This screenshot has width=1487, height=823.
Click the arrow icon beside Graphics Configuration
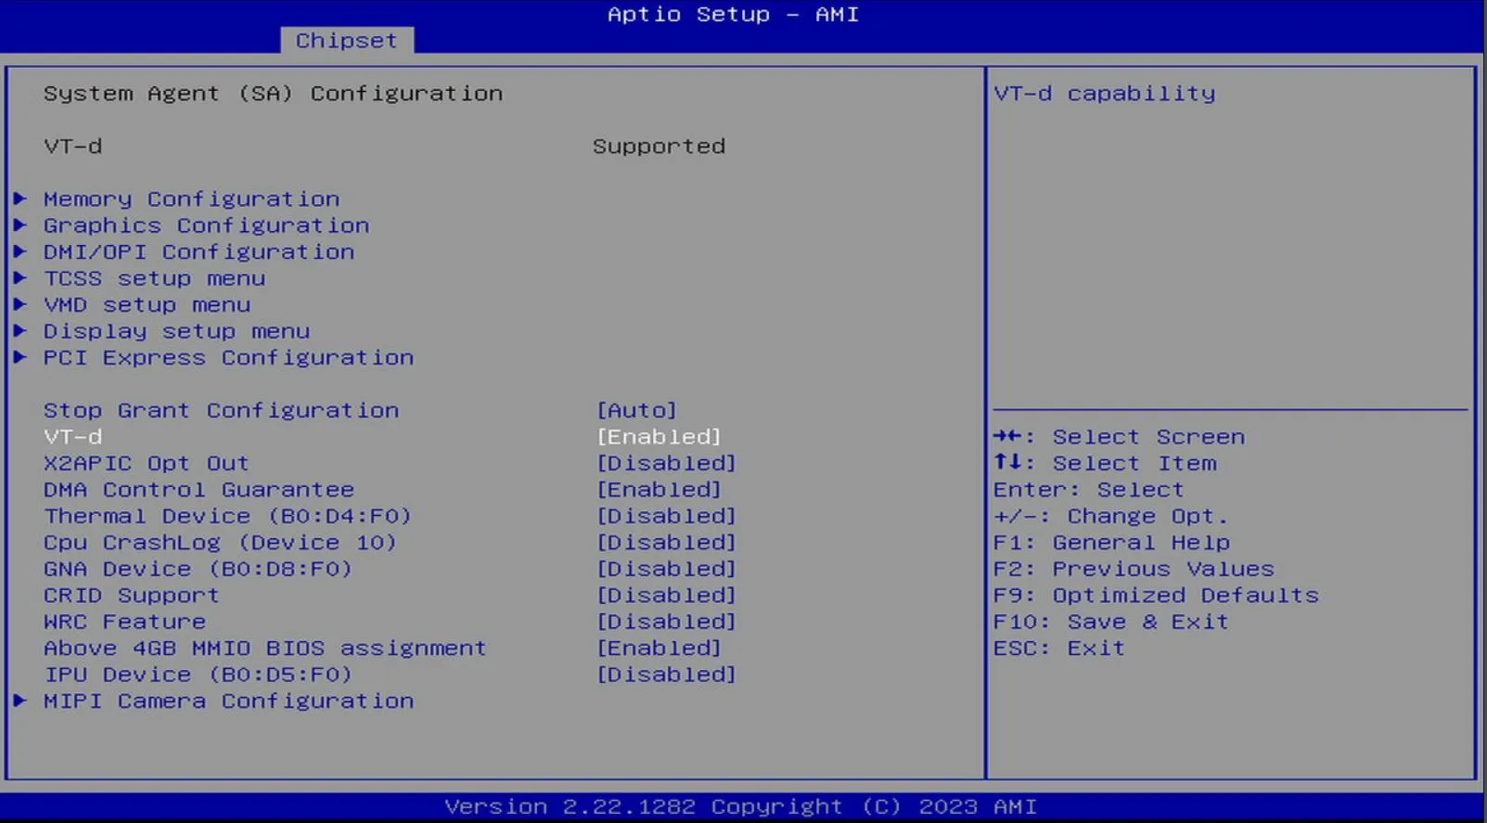pyautogui.click(x=19, y=225)
